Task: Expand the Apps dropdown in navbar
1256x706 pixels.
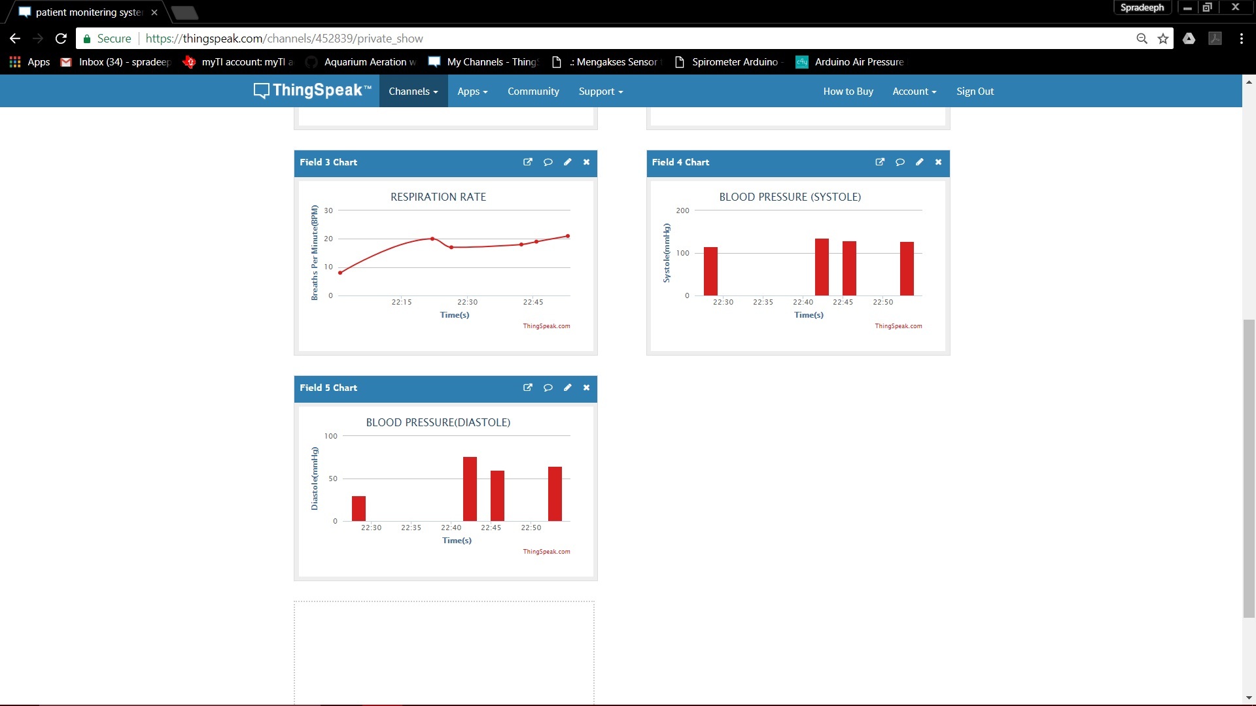Action: tap(472, 92)
